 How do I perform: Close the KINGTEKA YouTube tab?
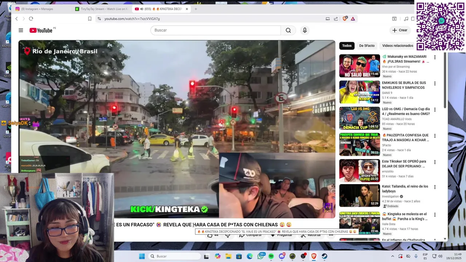(x=187, y=9)
